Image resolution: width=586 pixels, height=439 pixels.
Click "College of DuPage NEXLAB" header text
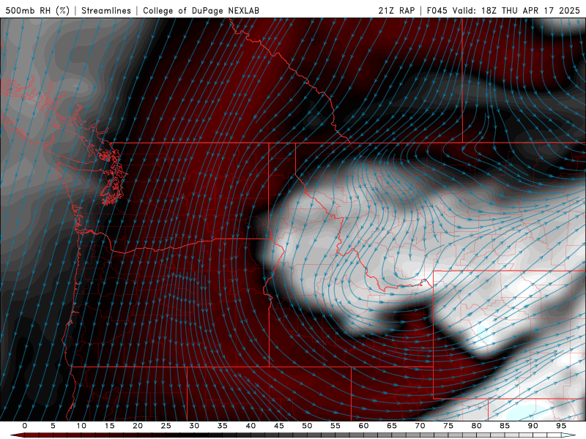pos(201,10)
